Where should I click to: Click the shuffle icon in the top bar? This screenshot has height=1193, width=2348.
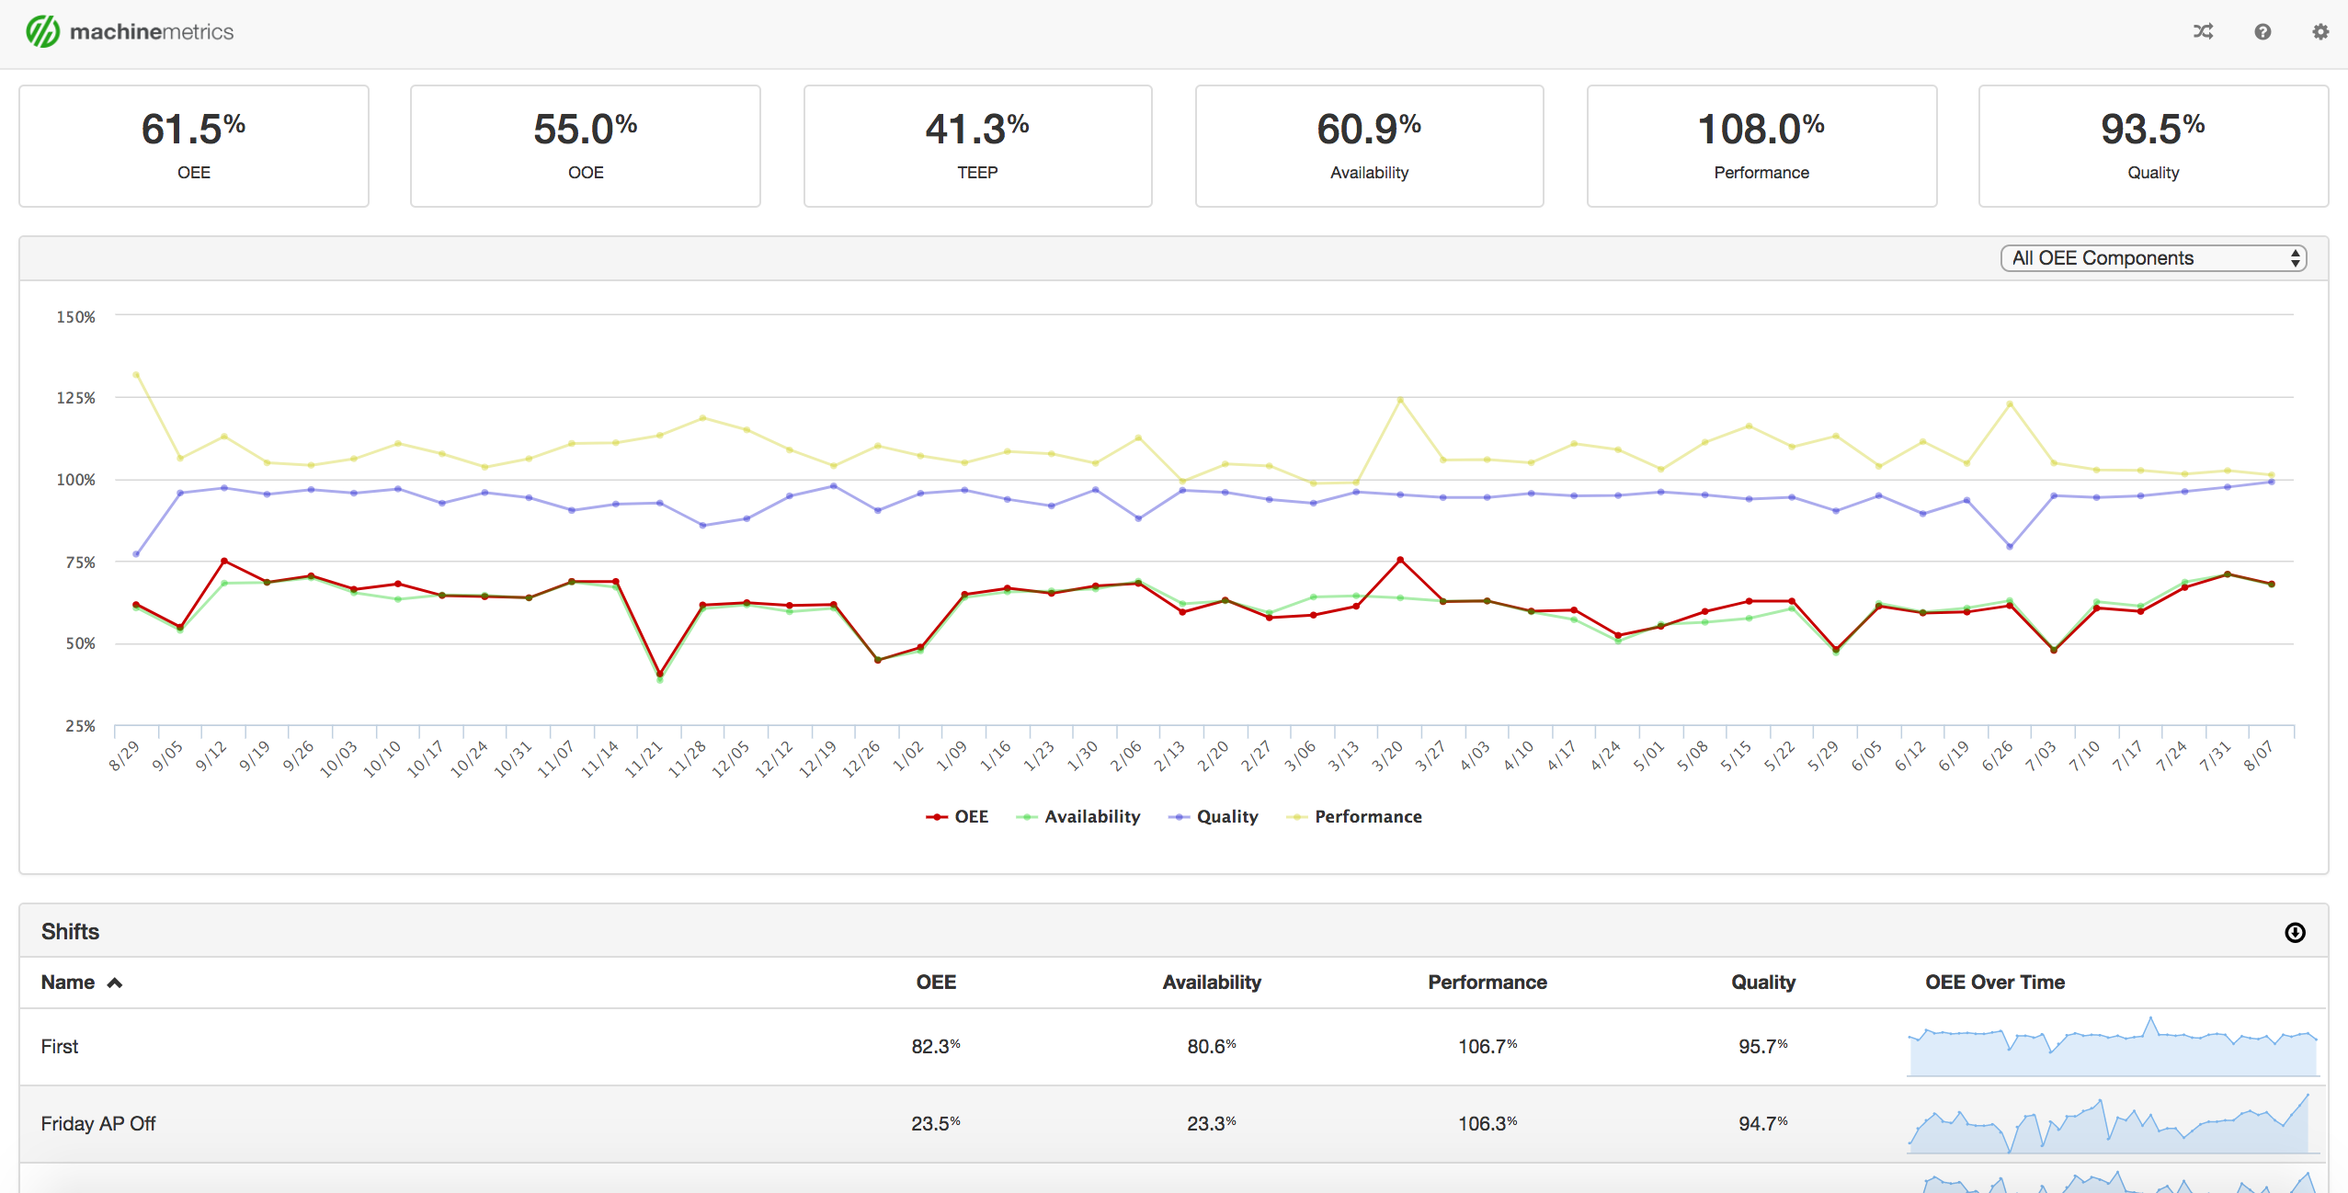click(x=2203, y=32)
